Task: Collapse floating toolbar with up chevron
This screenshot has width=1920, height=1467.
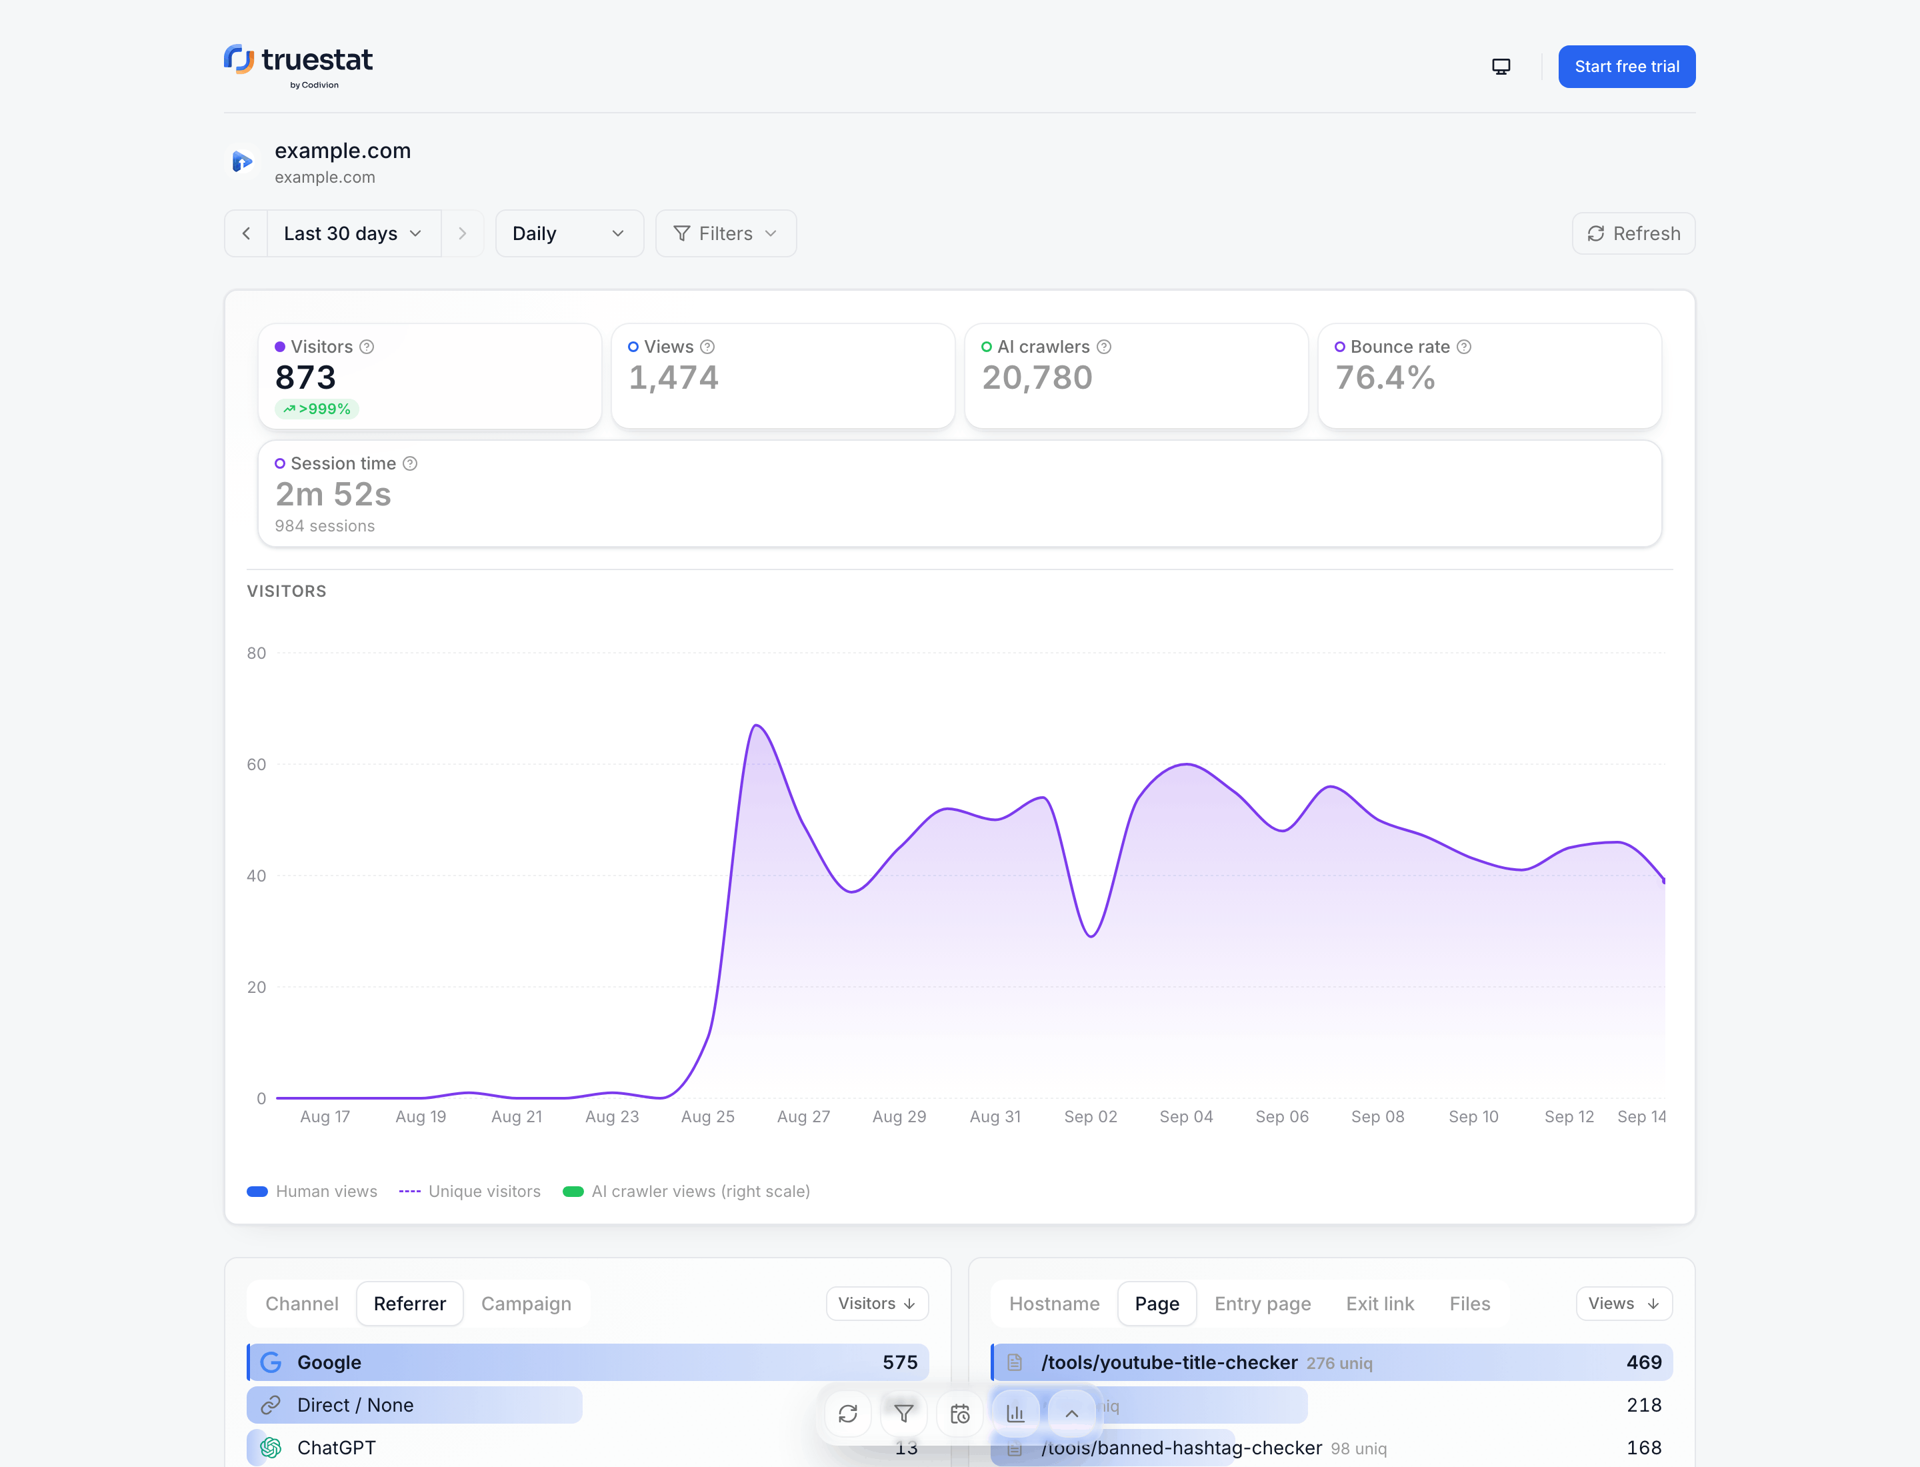Action: click(1071, 1414)
